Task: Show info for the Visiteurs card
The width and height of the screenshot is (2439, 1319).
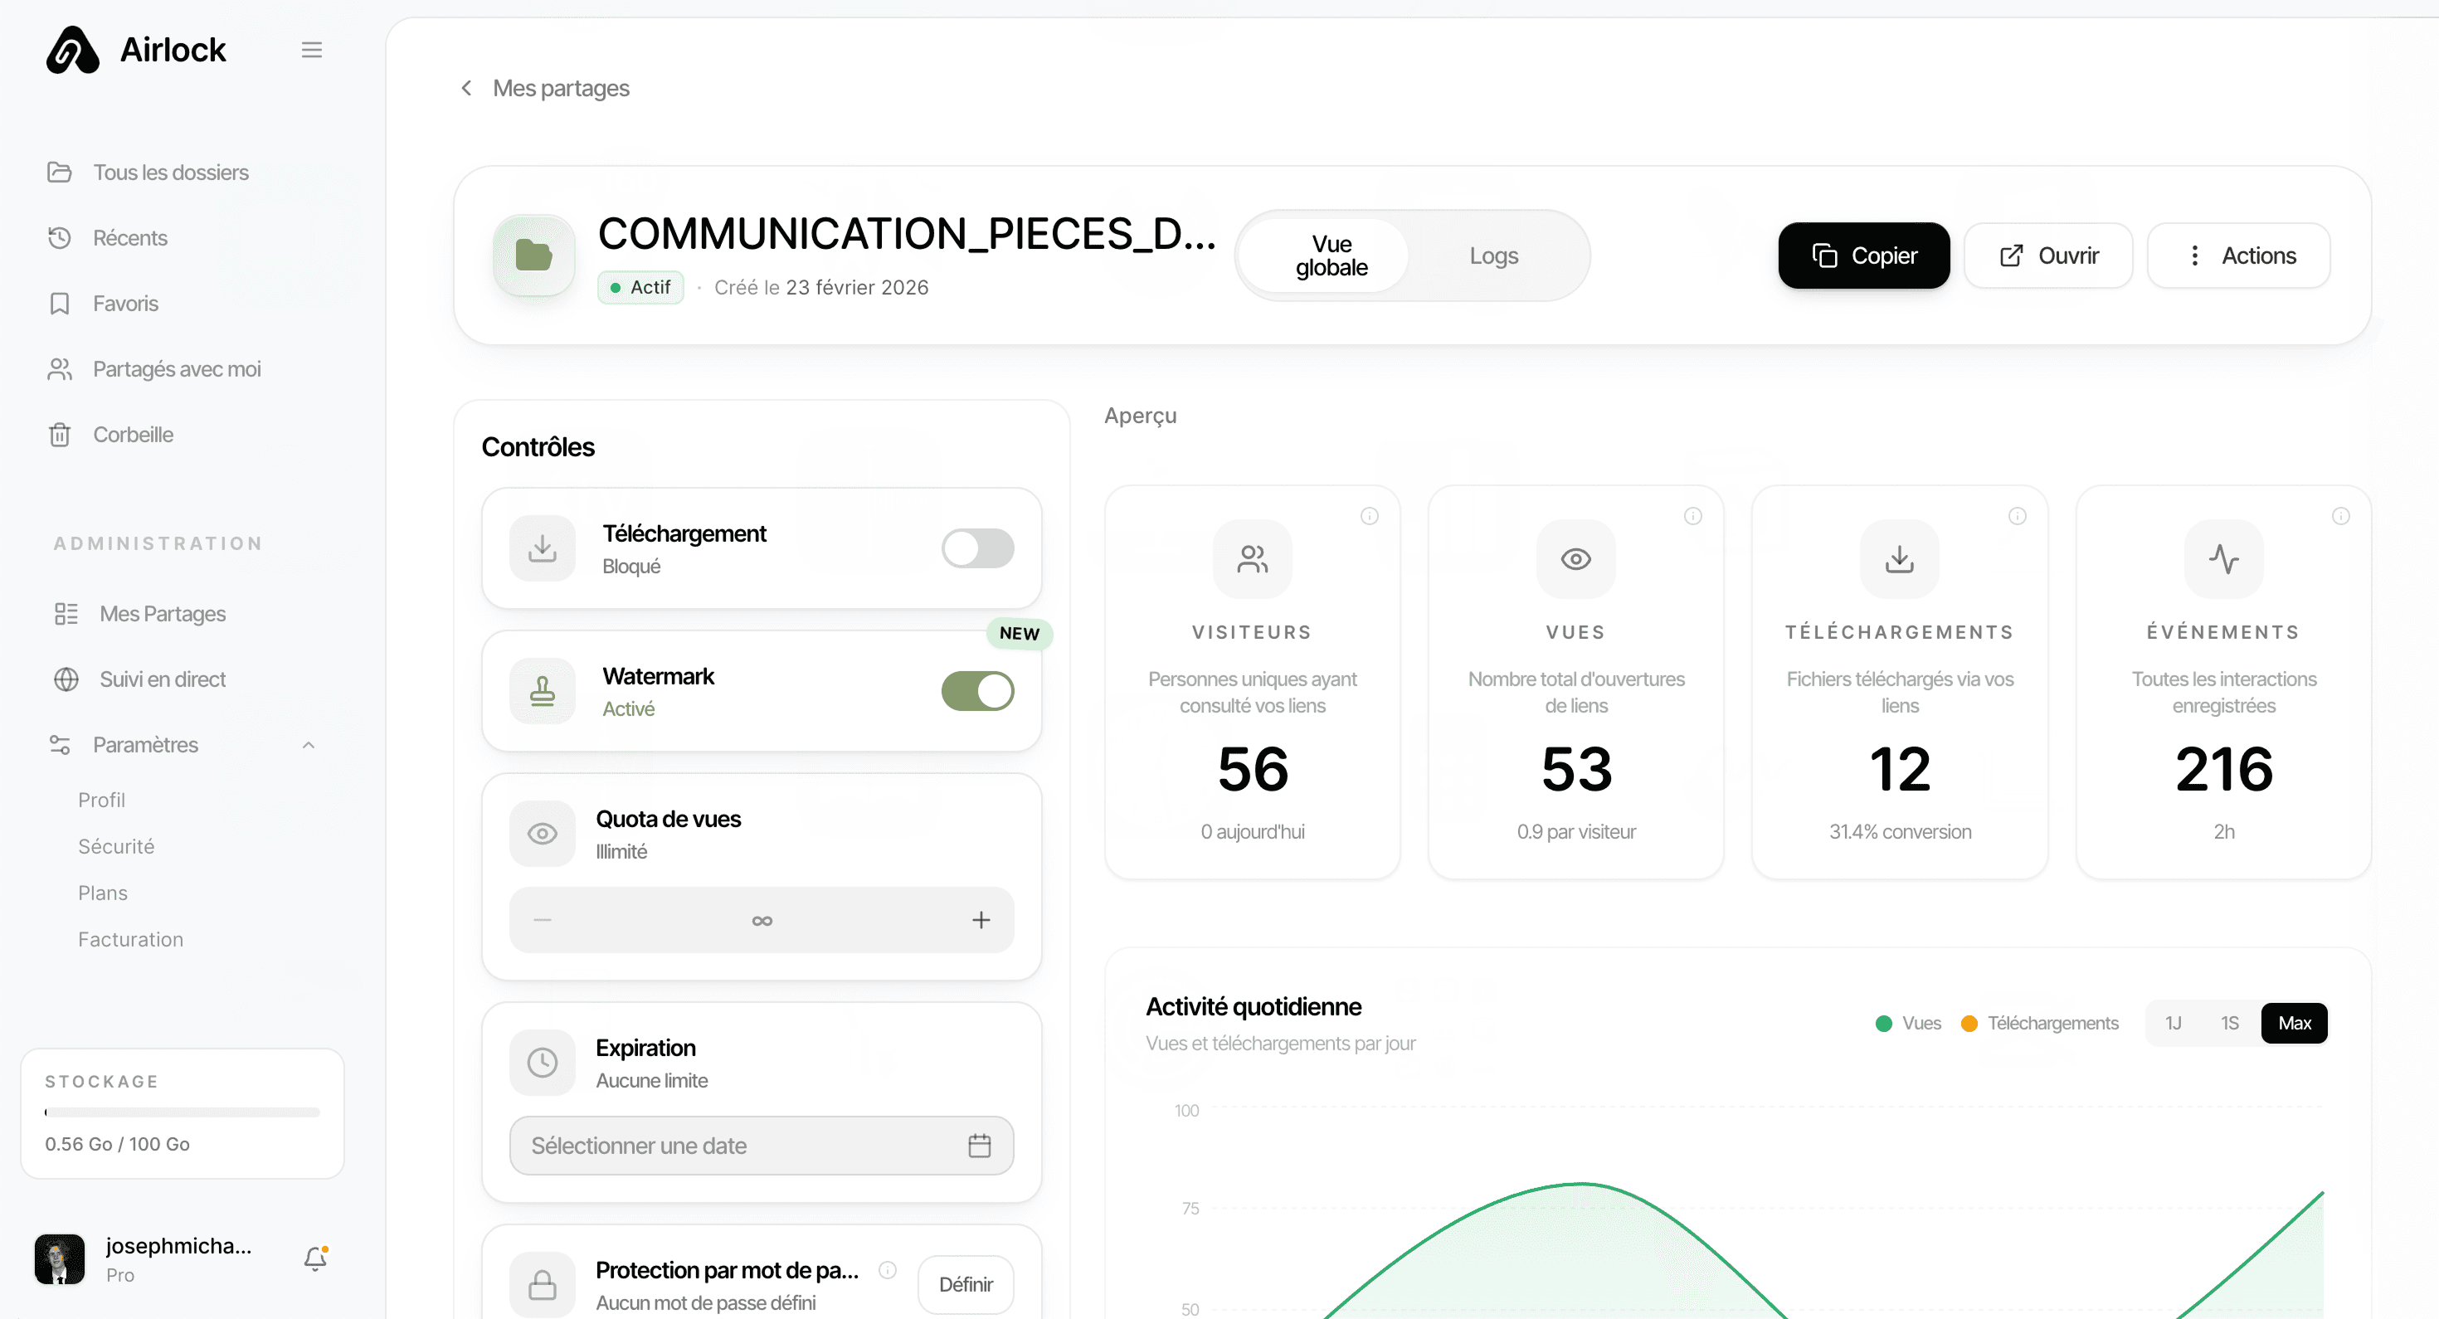Action: point(1370,516)
